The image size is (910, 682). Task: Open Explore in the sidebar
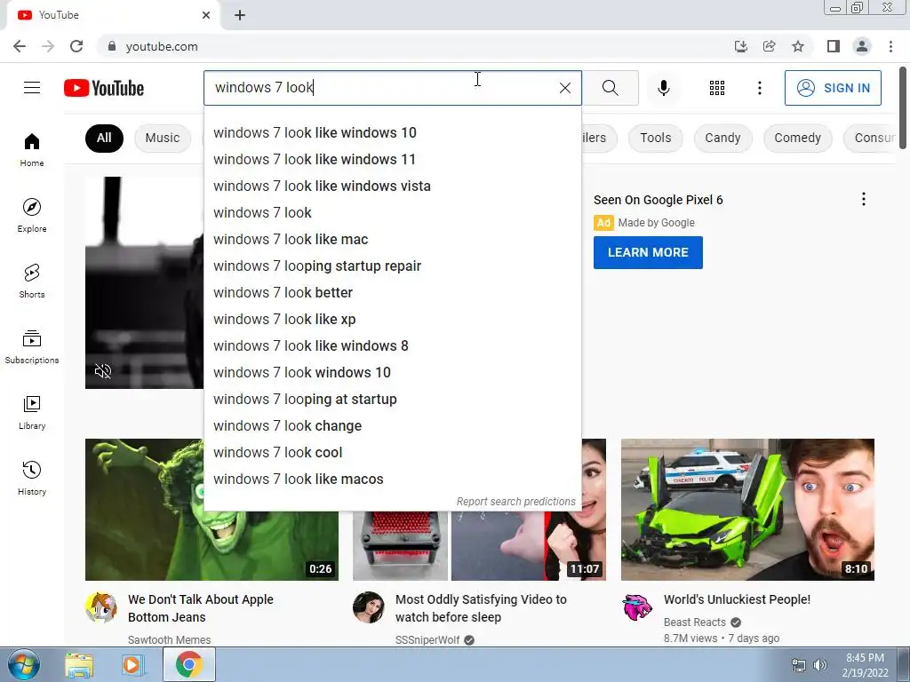[32, 216]
